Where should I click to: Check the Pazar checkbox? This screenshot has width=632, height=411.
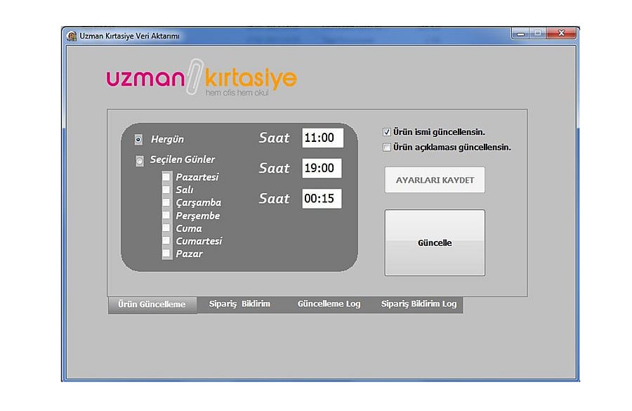click(166, 254)
